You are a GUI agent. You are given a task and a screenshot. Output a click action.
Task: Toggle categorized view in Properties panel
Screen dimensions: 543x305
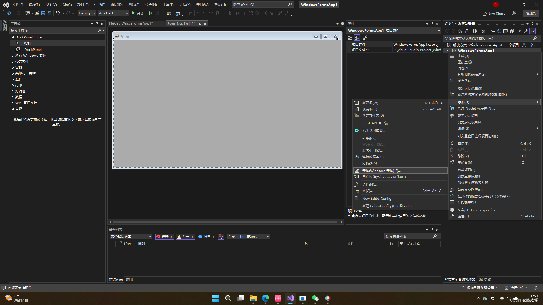coord(350,38)
